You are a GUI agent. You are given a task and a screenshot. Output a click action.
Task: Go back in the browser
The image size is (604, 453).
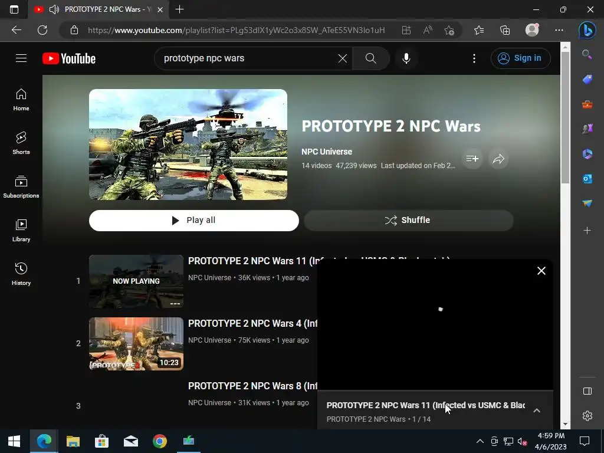(16, 30)
